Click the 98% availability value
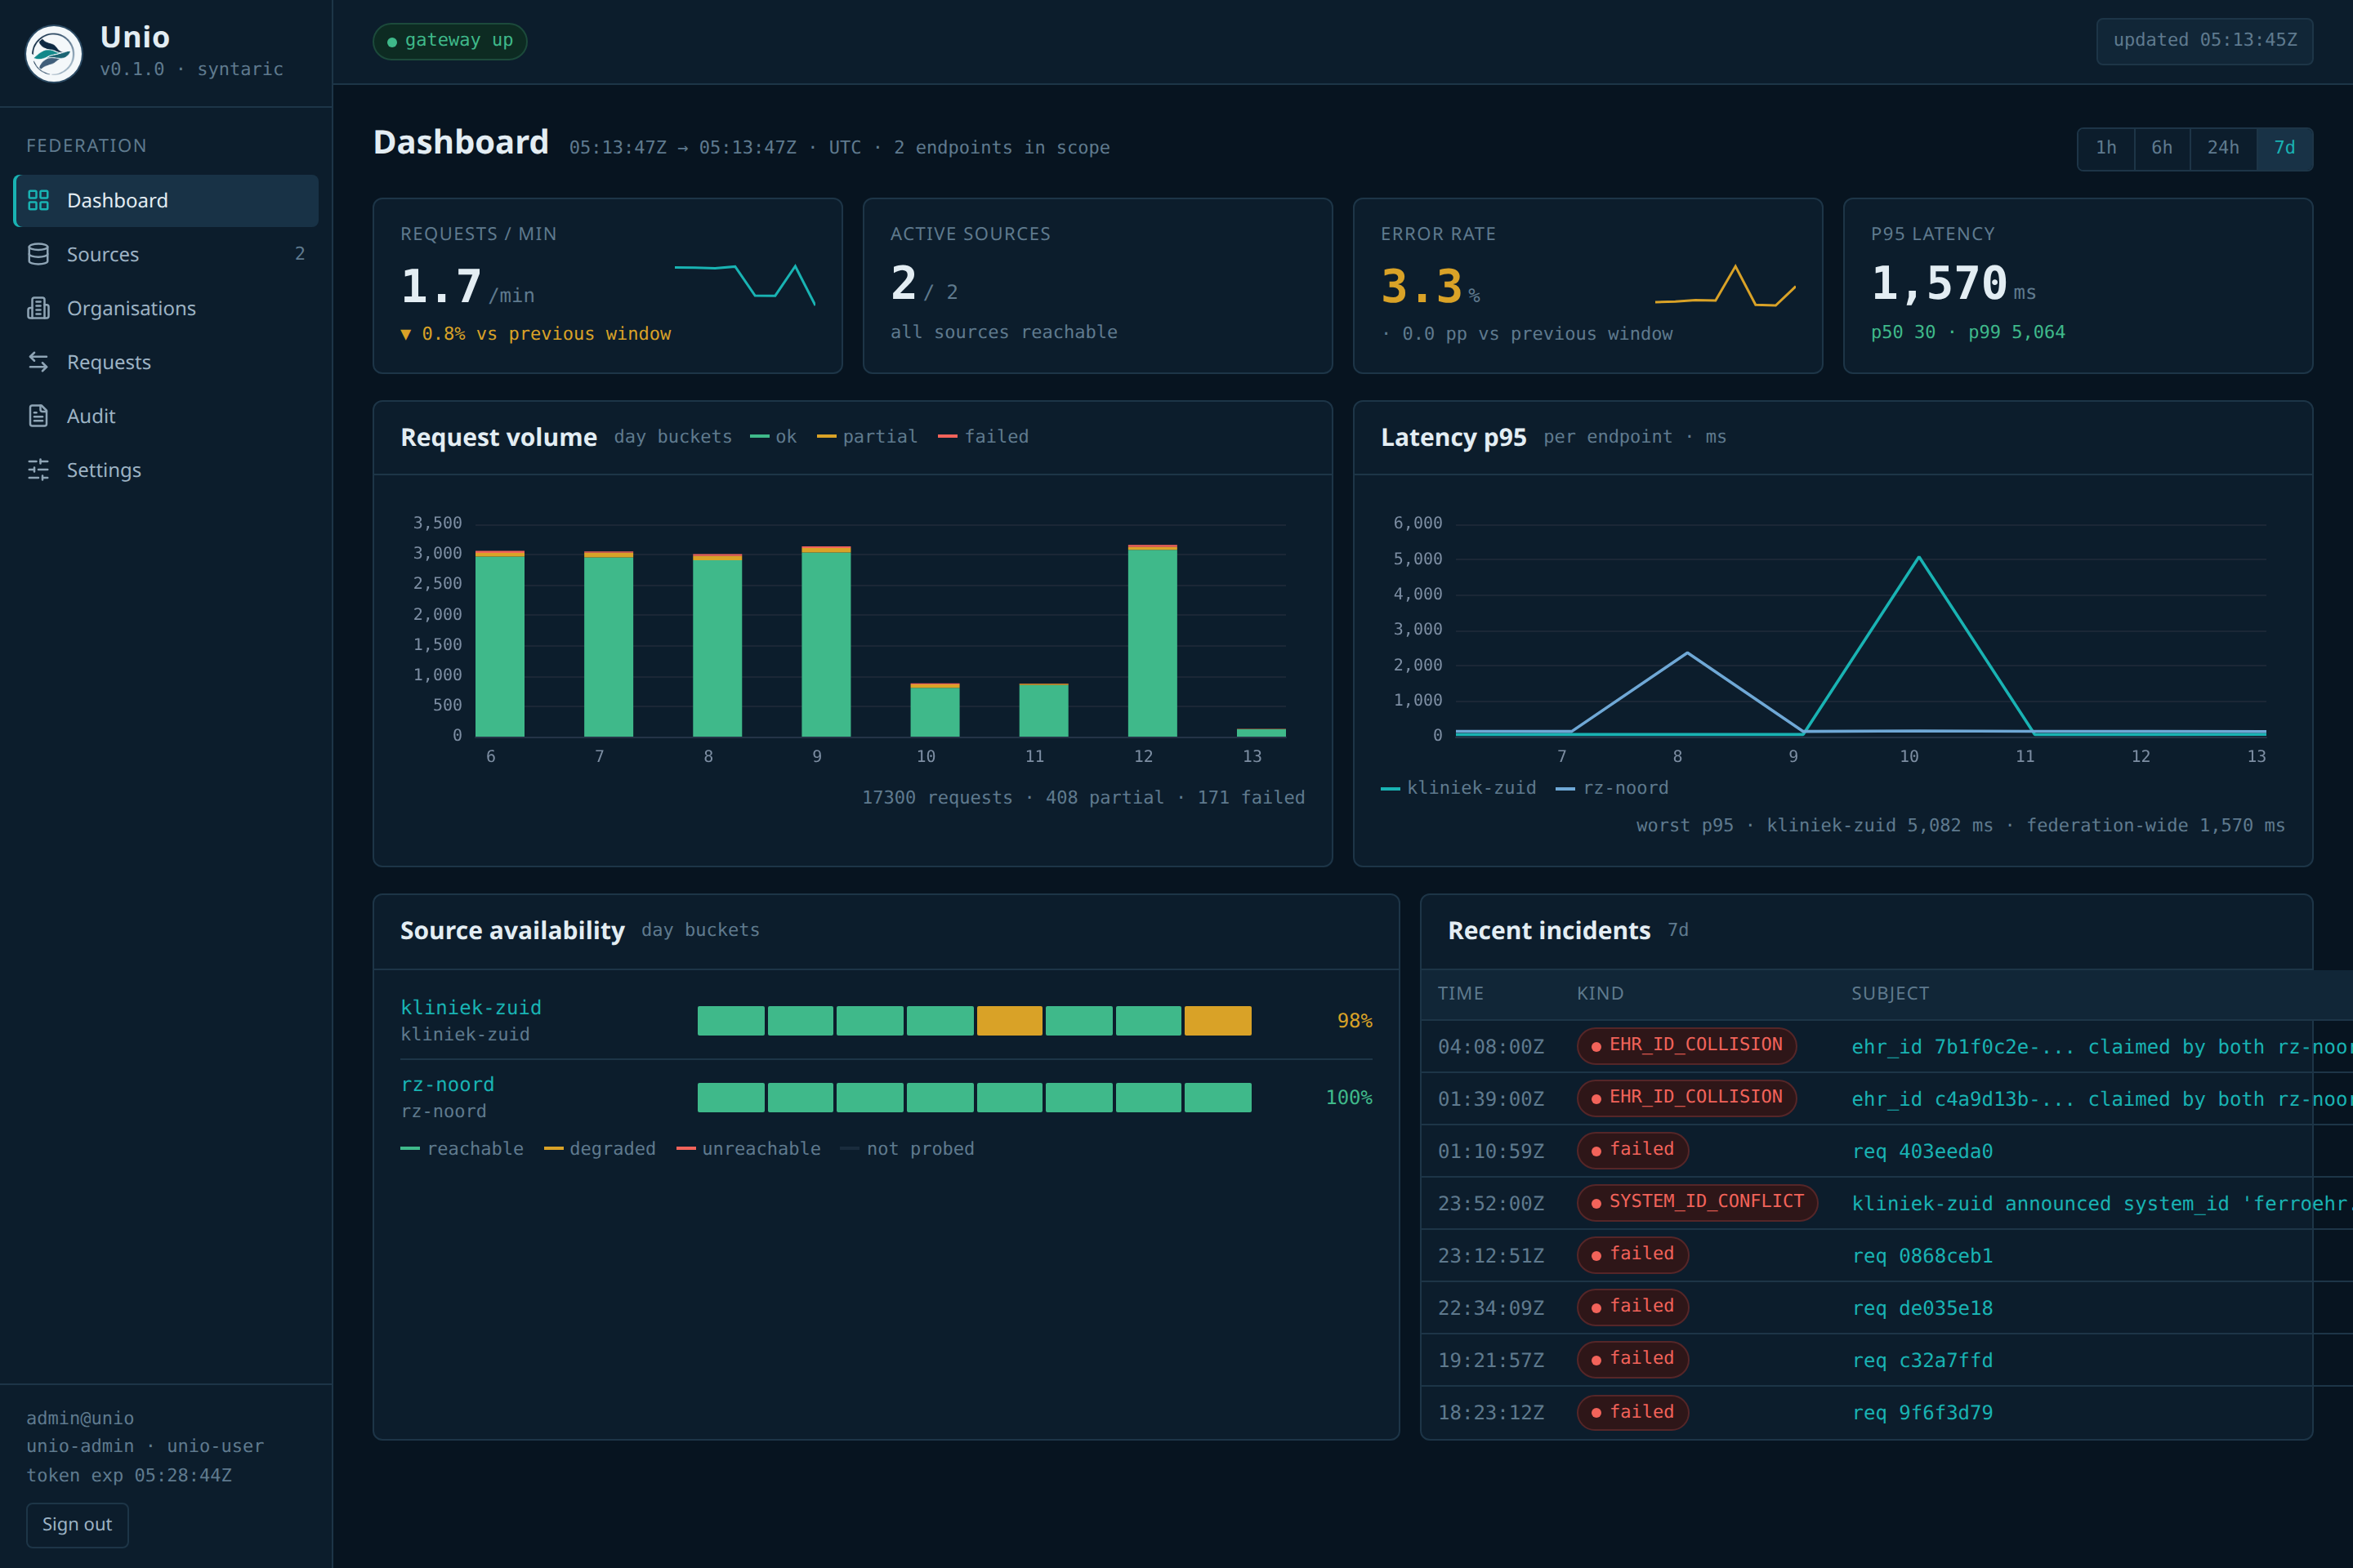2353x1568 pixels. pos(1355,1021)
